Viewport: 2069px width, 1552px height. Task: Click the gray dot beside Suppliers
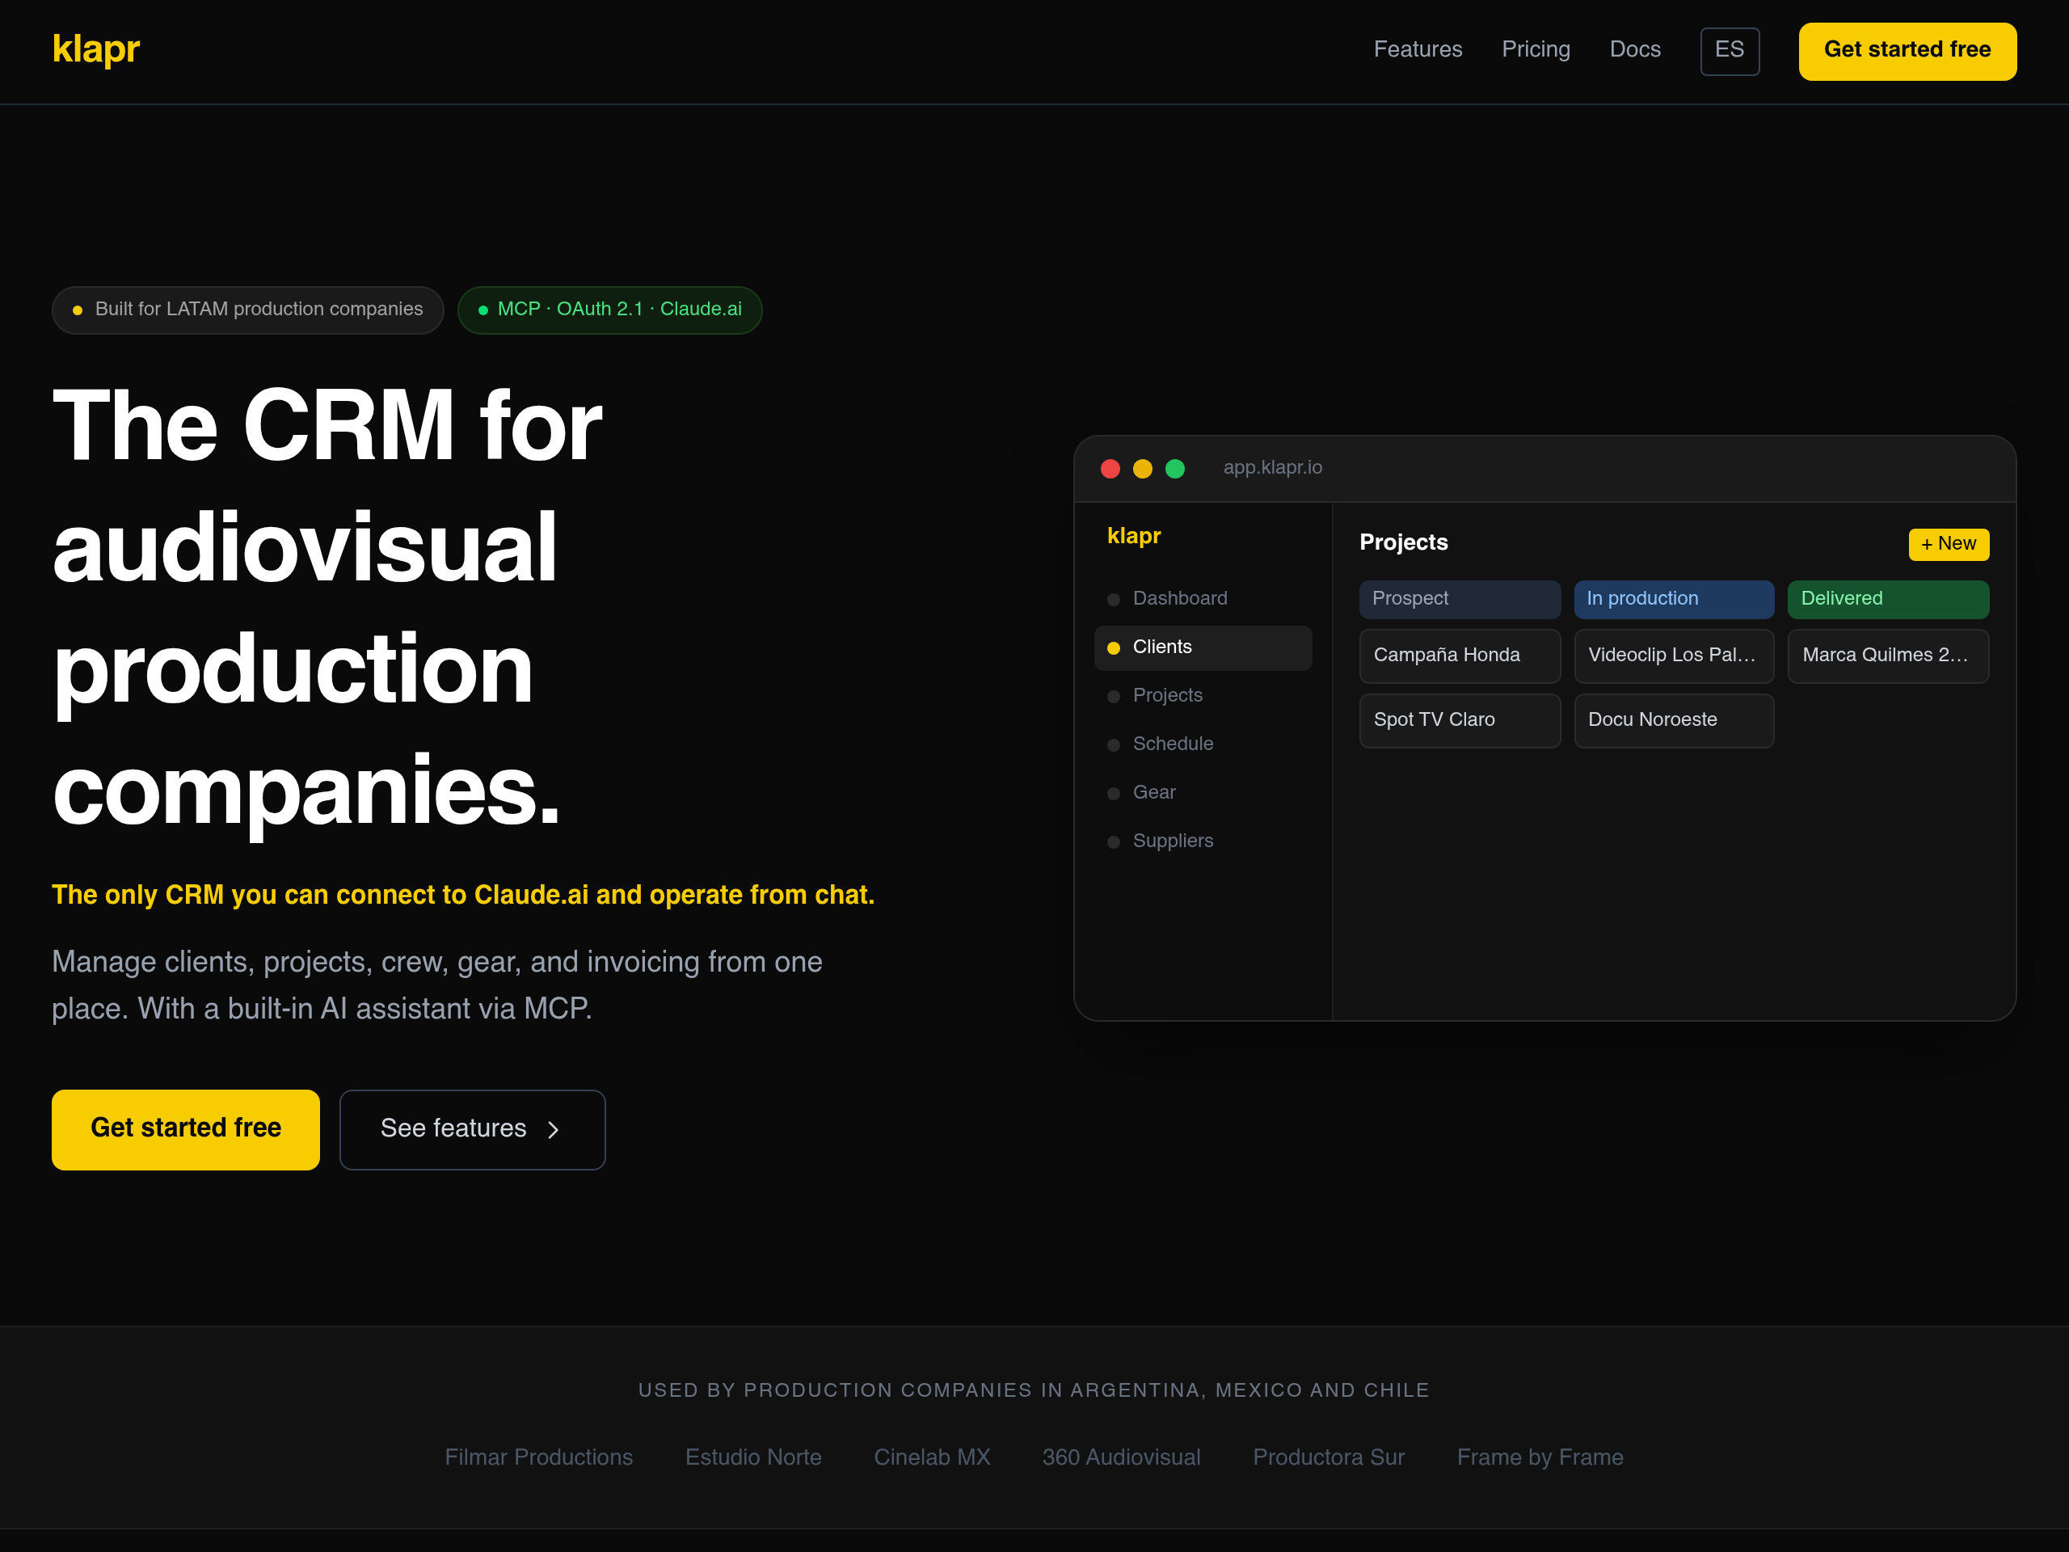point(1113,843)
